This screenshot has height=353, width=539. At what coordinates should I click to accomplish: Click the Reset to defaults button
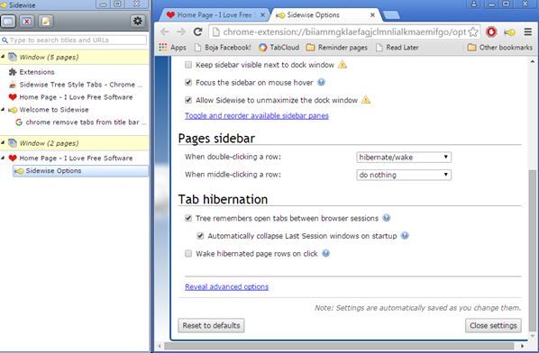coord(211,325)
